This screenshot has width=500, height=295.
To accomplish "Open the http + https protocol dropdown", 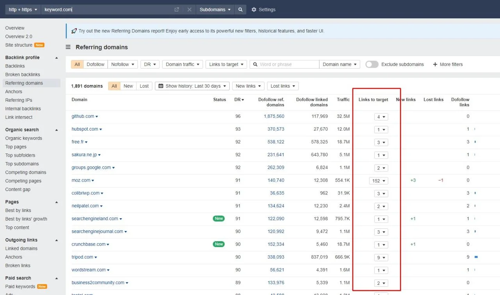I will click(22, 9).
